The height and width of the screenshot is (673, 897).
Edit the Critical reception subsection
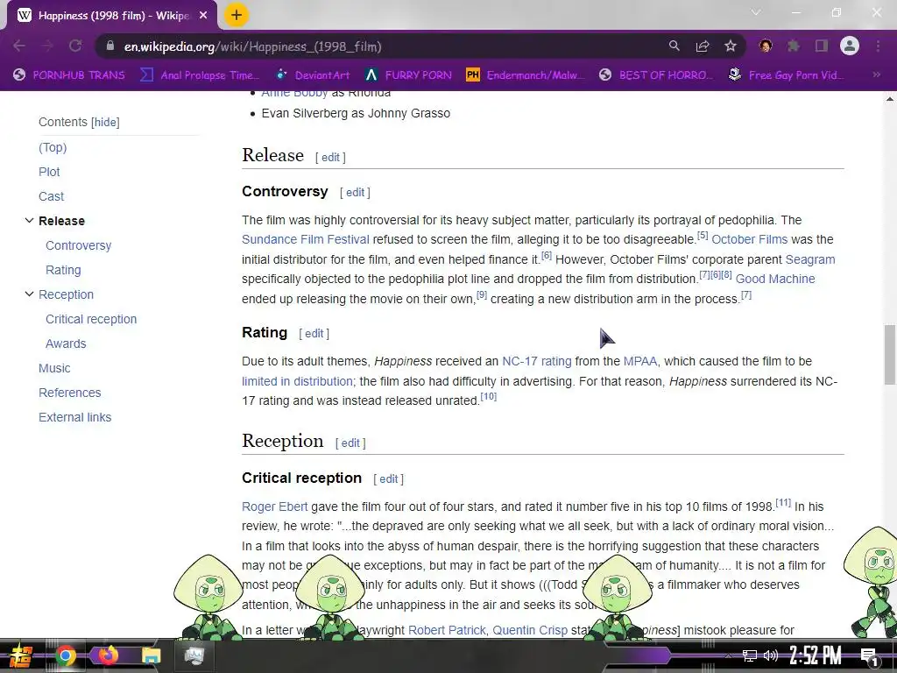pos(388,479)
